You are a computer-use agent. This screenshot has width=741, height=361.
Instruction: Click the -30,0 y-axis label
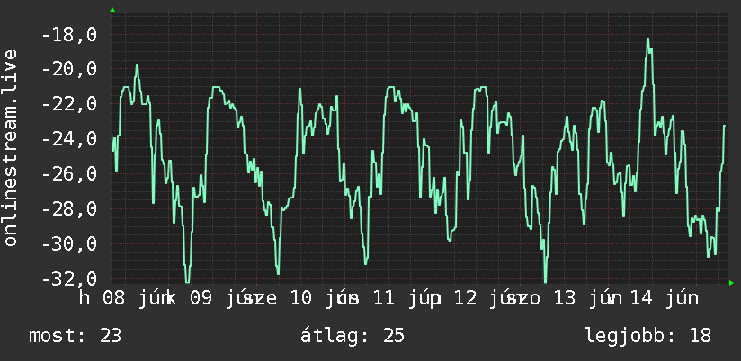(x=69, y=244)
